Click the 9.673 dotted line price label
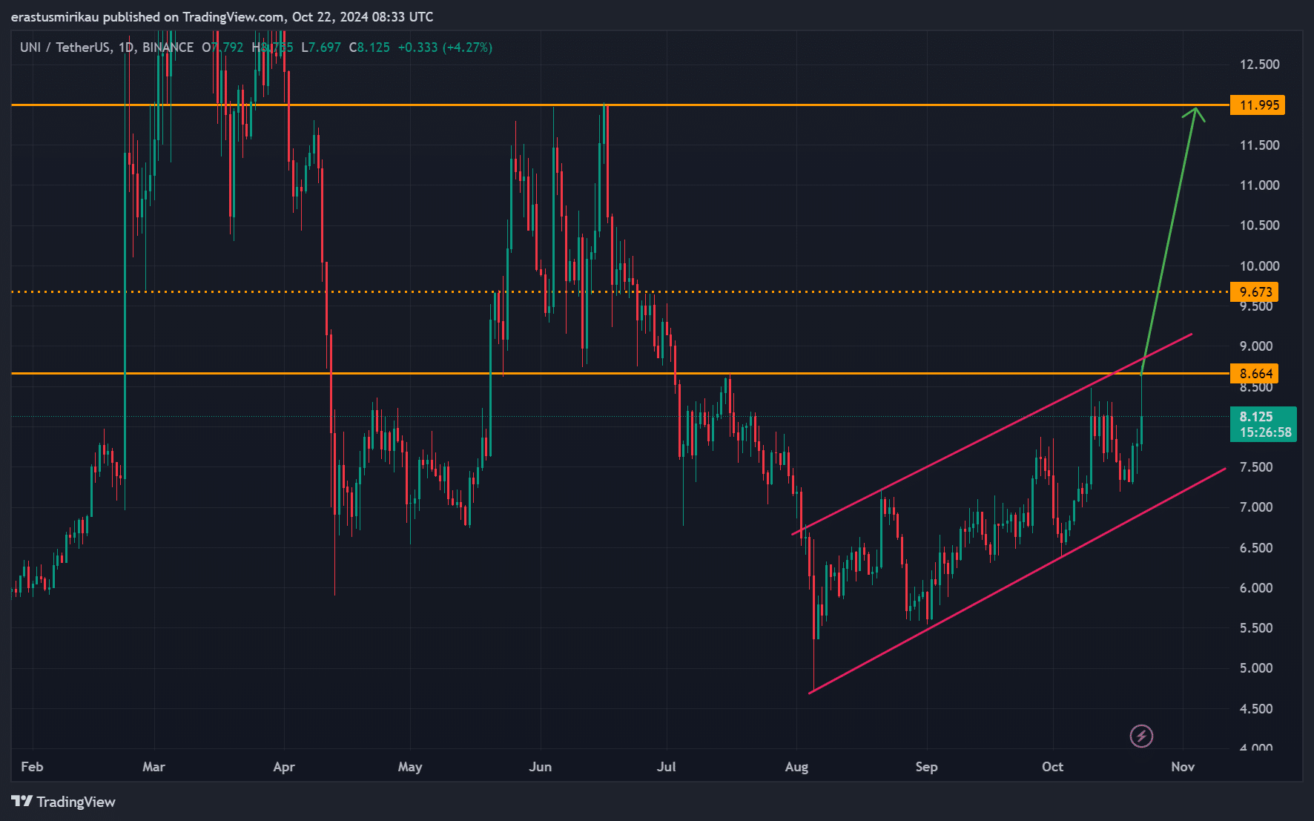Image resolution: width=1314 pixels, height=821 pixels. tap(1254, 291)
